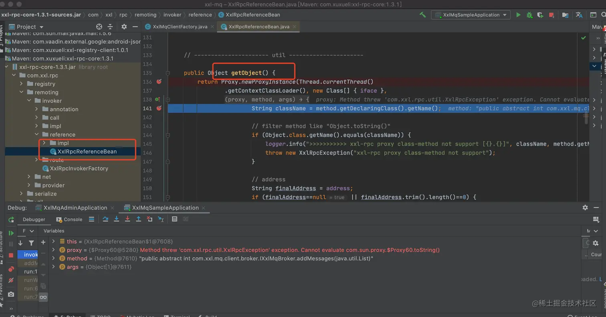Step over the current line
606x317 pixels.
(105, 219)
